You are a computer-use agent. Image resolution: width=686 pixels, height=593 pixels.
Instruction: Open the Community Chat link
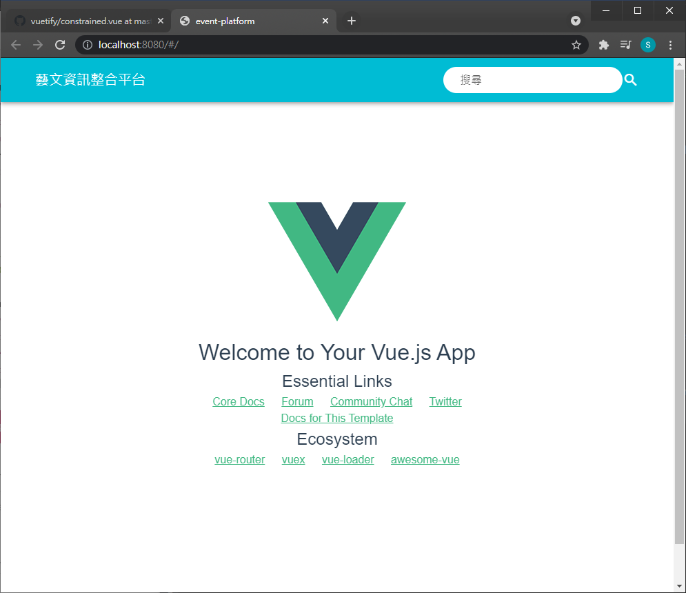(x=372, y=401)
